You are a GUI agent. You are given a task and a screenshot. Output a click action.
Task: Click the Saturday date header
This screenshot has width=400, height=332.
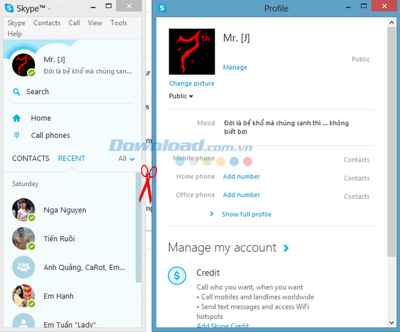25,184
